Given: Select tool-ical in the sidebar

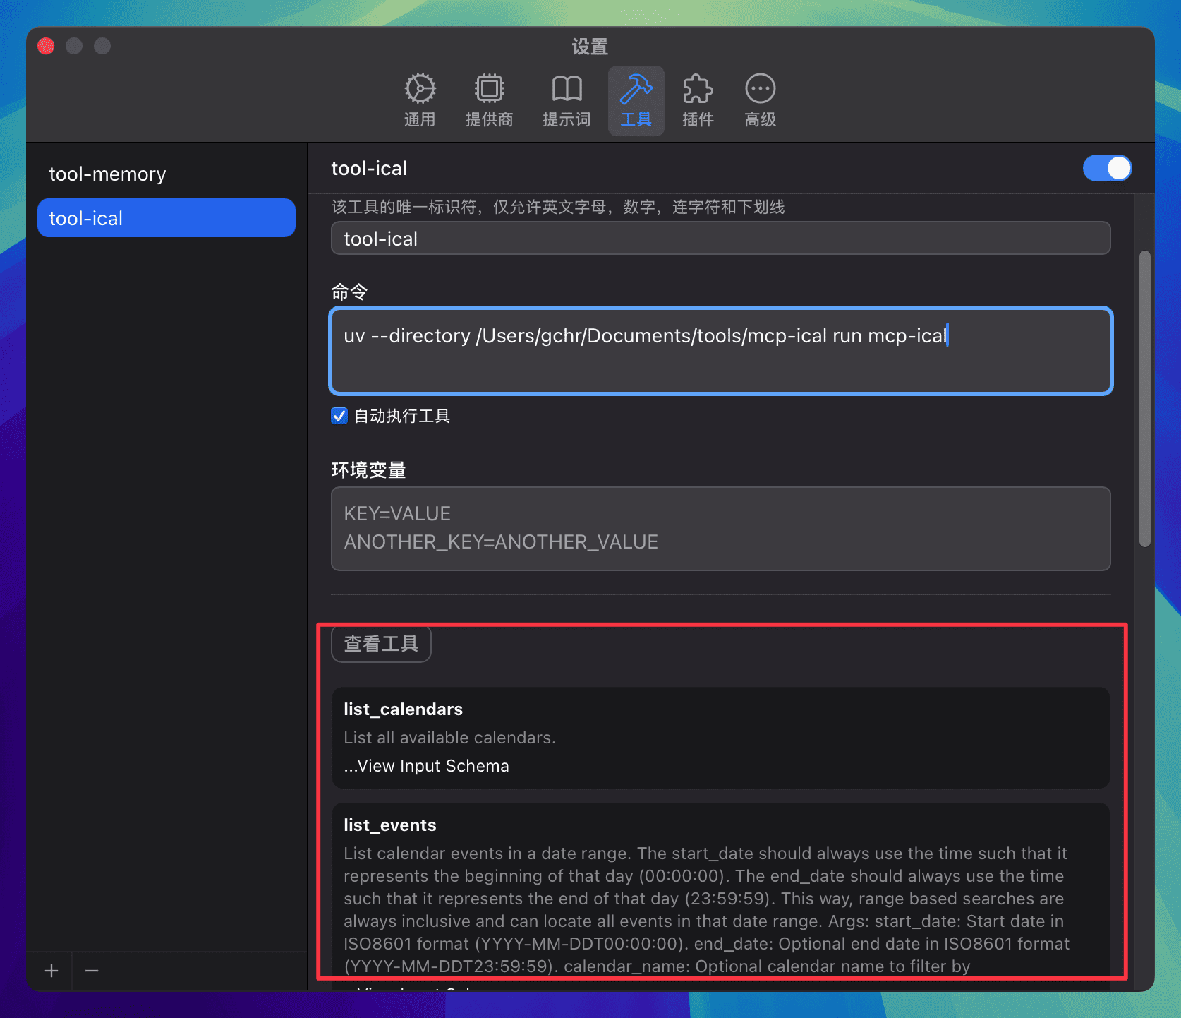Looking at the screenshot, I should [166, 218].
